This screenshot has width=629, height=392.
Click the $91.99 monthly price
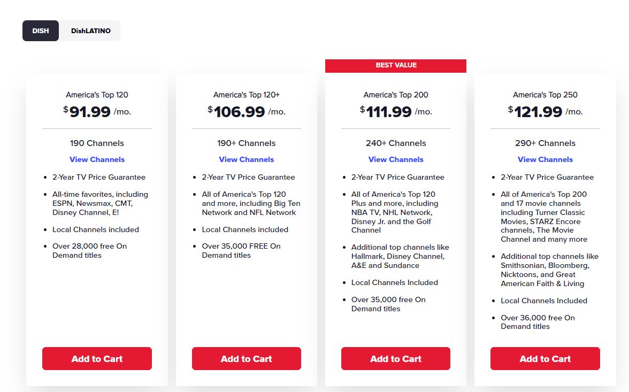[97, 111]
